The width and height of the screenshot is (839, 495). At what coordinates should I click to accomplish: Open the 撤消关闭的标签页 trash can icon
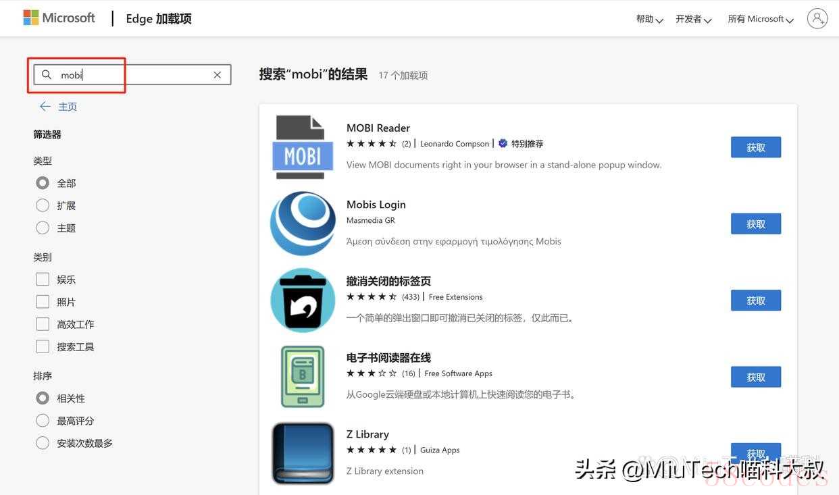(303, 301)
